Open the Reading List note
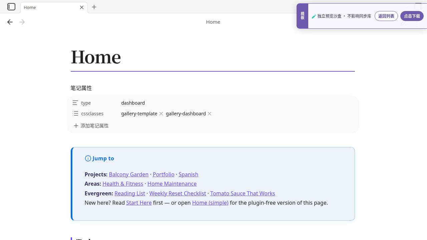The width and height of the screenshot is (427, 240). click(x=130, y=193)
